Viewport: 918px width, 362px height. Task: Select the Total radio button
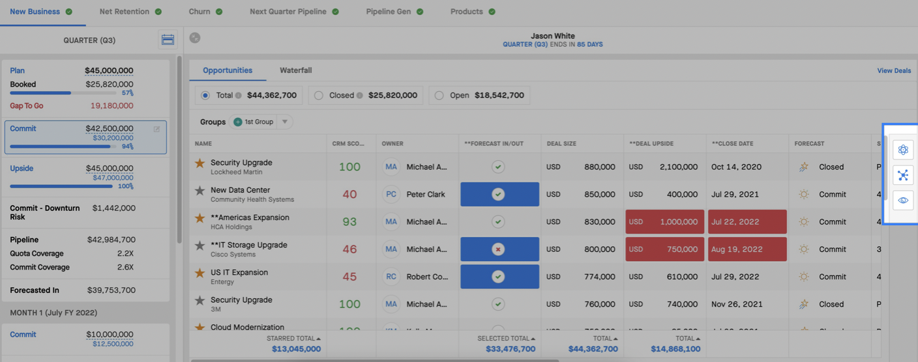pos(205,96)
